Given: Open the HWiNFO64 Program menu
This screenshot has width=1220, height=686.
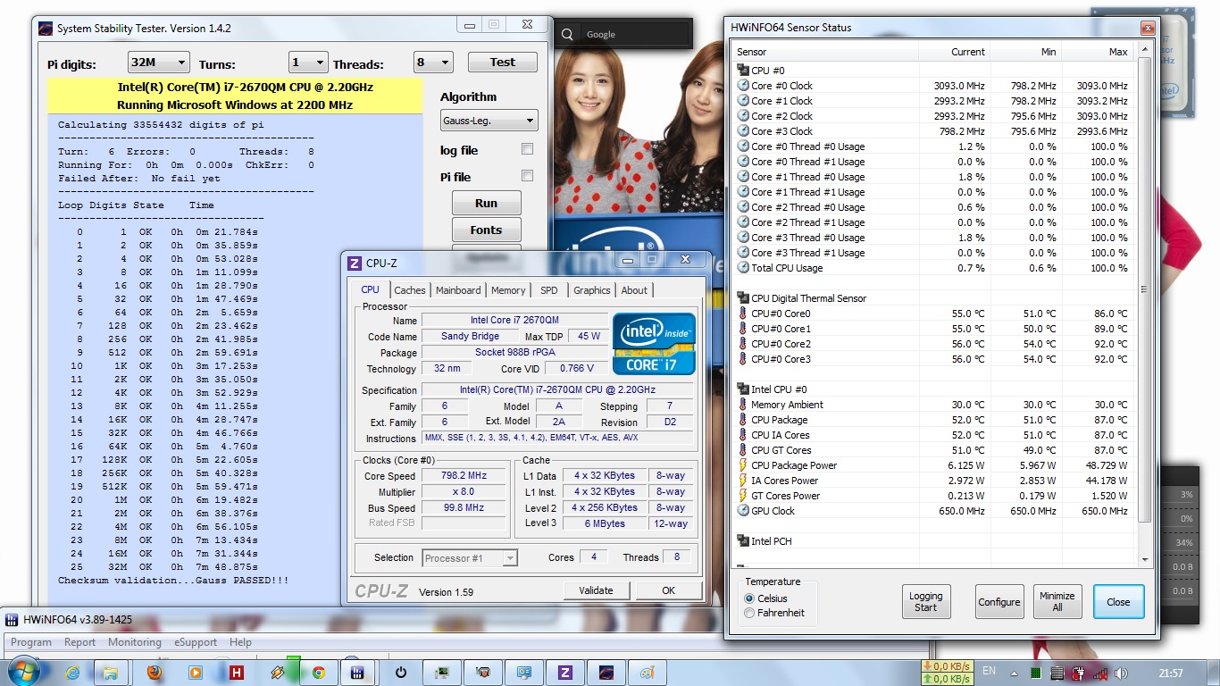Looking at the screenshot, I should pyautogui.click(x=31, y=642).
